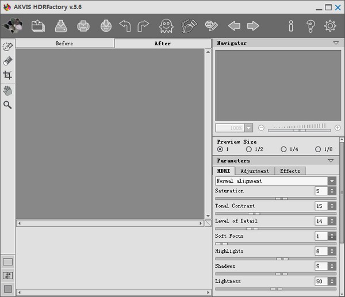Image resolution: width=345 pixels, height=297 pixels.
Task: Click the right arrow toolbar button
Action: [x=253, y=26]
